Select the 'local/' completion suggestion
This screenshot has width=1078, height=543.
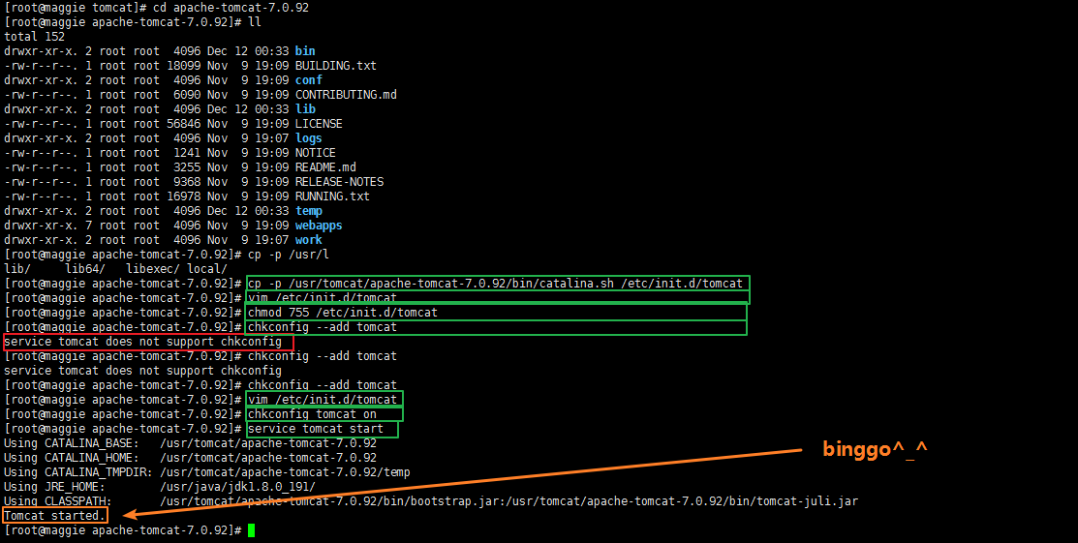point(206,269)
